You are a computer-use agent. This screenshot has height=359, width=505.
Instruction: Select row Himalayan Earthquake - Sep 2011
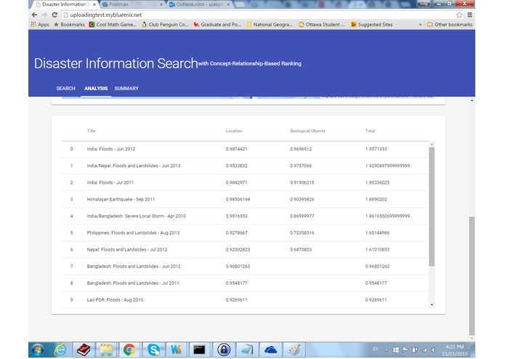point(245,199)
